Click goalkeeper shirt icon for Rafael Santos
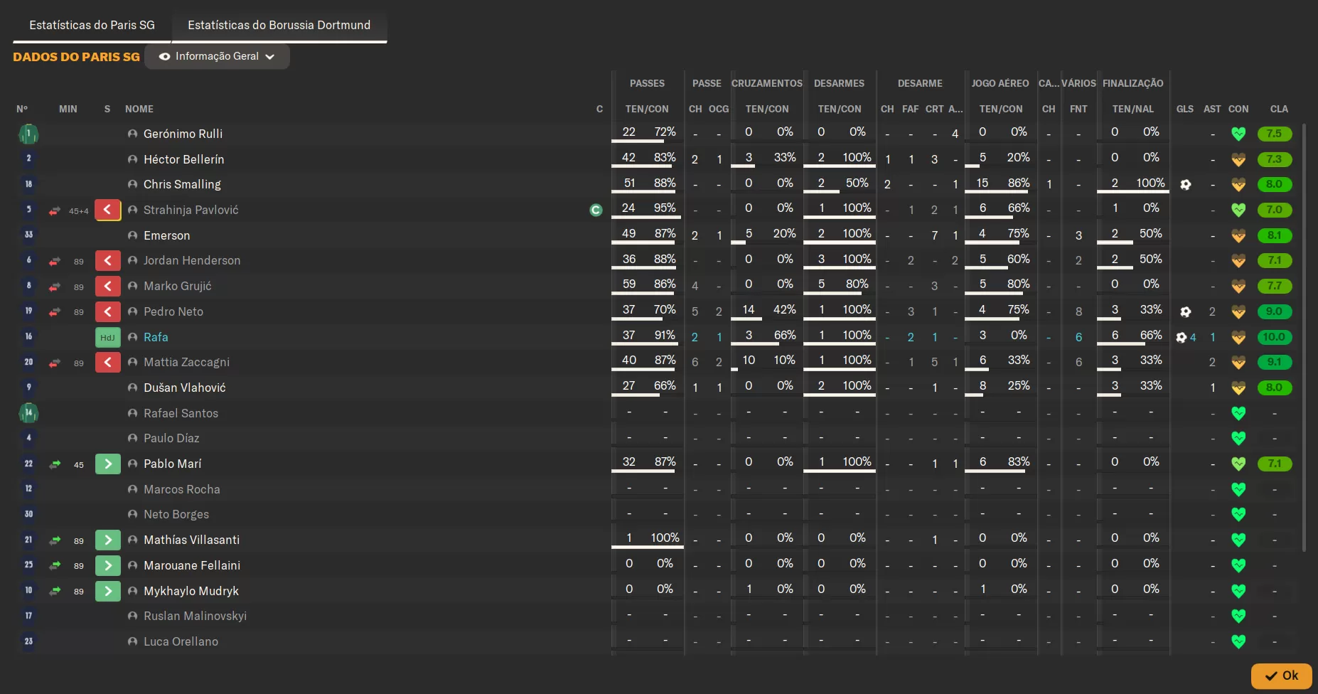The image size is (1318, 694). [28, 413]
